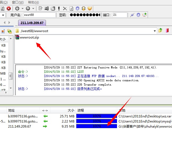
Task: Click the <-> direction column header
Action: coord(45,110)
